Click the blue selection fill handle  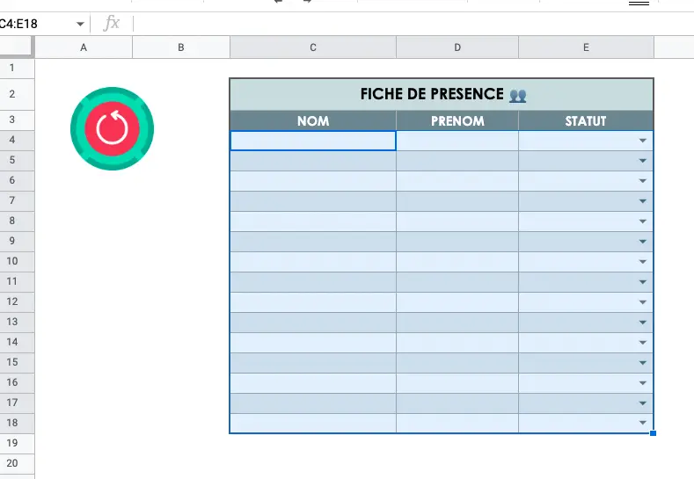[x=653, y=433]
